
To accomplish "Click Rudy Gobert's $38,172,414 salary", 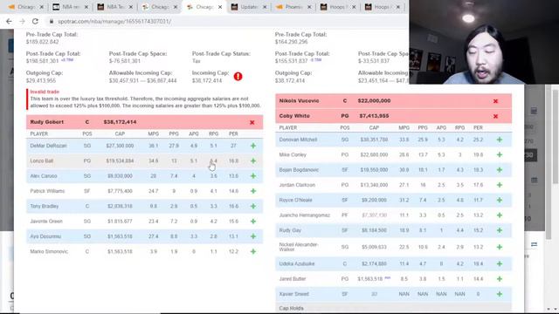I will (x=120, y=122).
